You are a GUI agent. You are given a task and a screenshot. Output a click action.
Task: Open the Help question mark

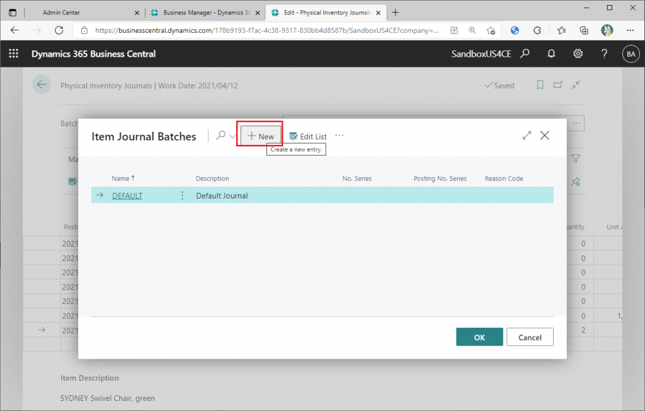[x=604, y=54]
